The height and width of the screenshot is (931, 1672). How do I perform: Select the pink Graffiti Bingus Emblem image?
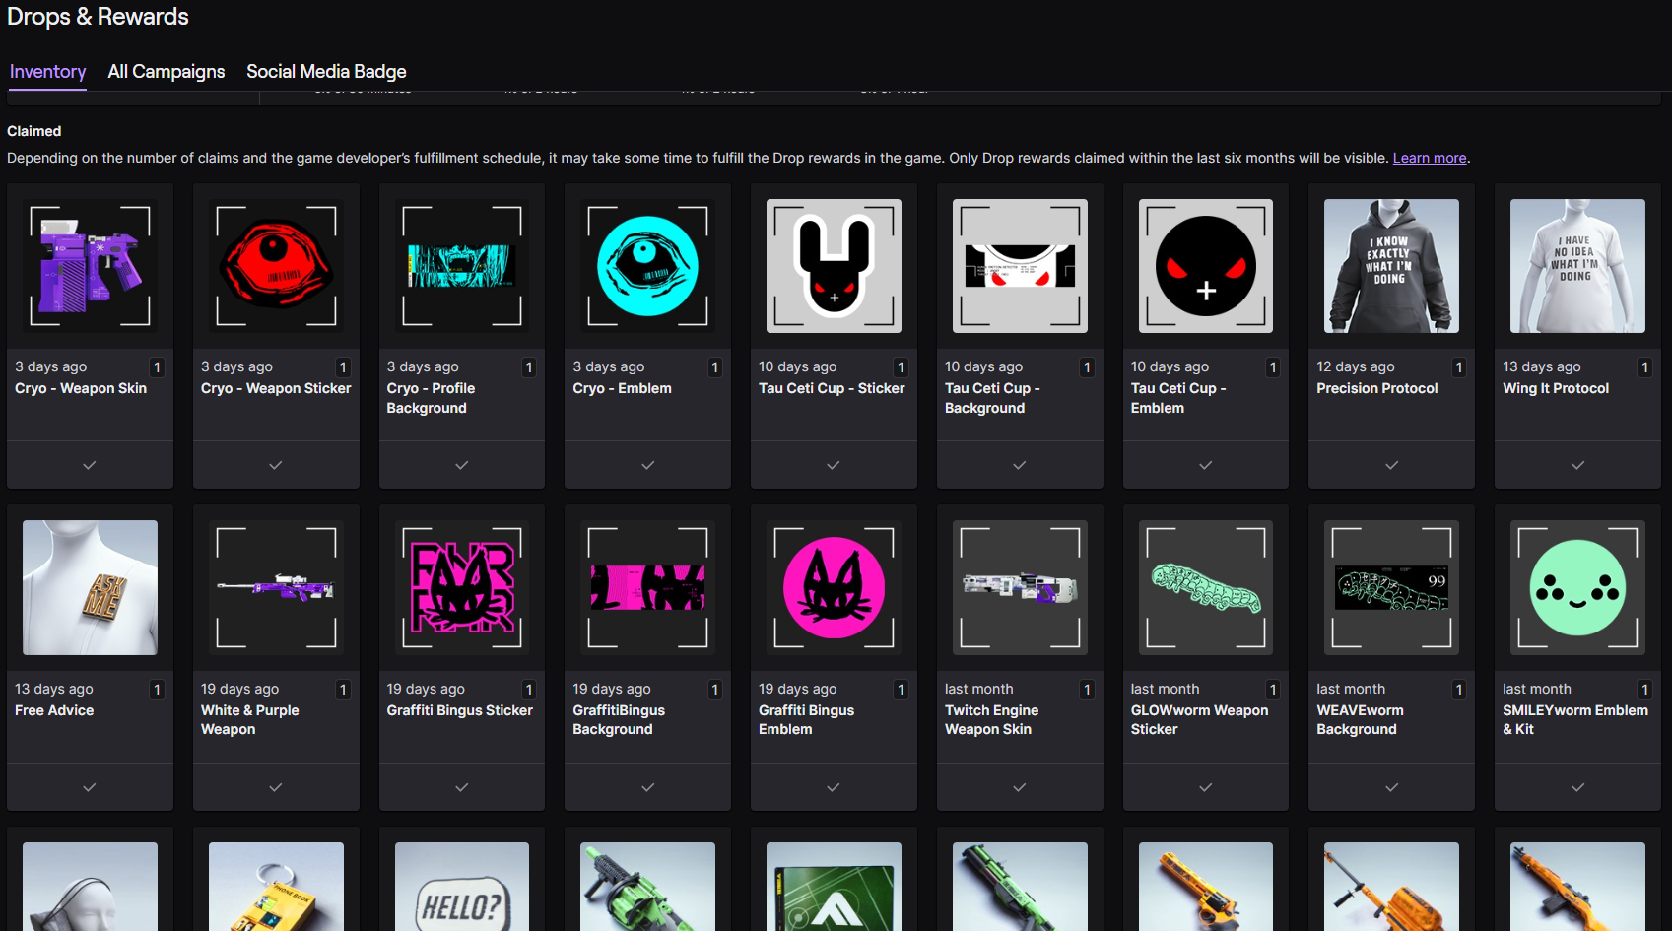coord(834,588)
